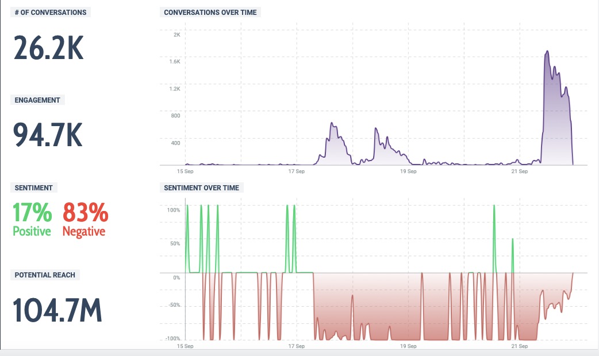Click the 26.2K conversations count
This screenshot has width=599, height=356.
click(x=49, y=48)
